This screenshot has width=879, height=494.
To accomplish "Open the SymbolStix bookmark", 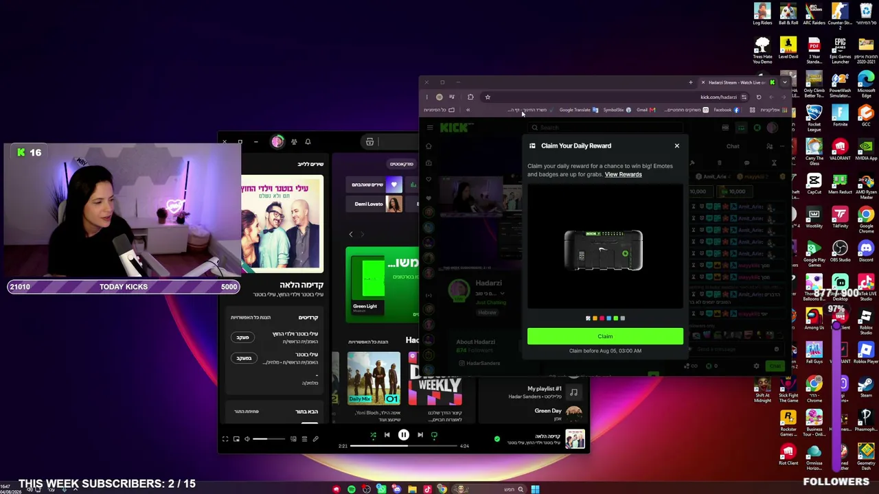I will tap(617, 110).
